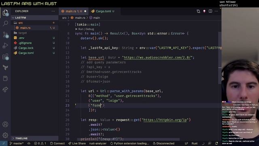Place cursor on the base_url variable
This screenshot has height=146, width=259.
tap(96, 58)
